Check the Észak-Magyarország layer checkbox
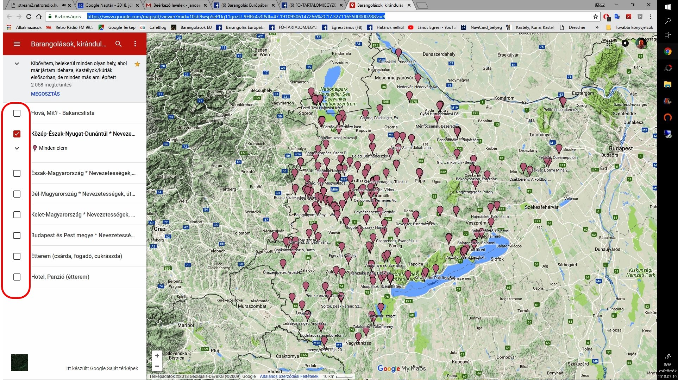This screenshot has width=678, height=380. tap(17, 173)
